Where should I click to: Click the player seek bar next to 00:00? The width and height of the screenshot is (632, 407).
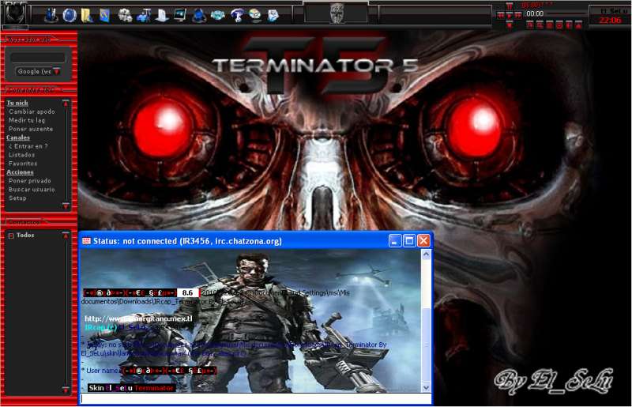click(x=566, y=13)
